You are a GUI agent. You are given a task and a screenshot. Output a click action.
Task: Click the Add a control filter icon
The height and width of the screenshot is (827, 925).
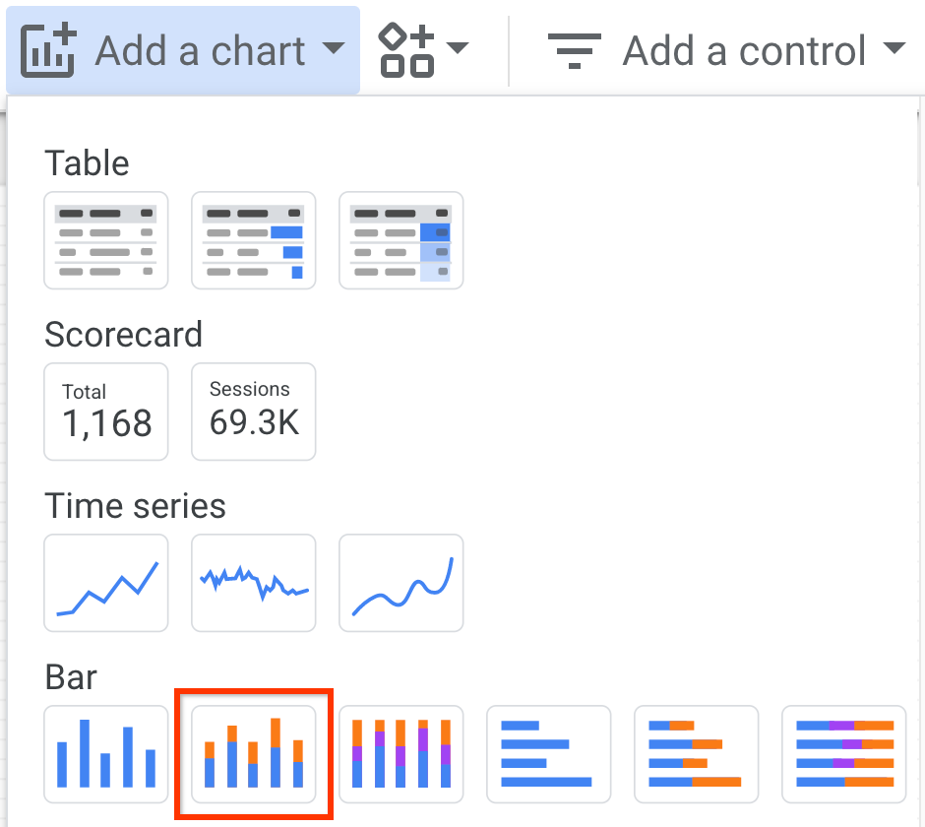tap(574, 50)
